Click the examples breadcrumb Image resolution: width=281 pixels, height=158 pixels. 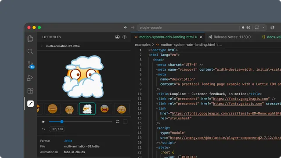(x=143, y=45)
